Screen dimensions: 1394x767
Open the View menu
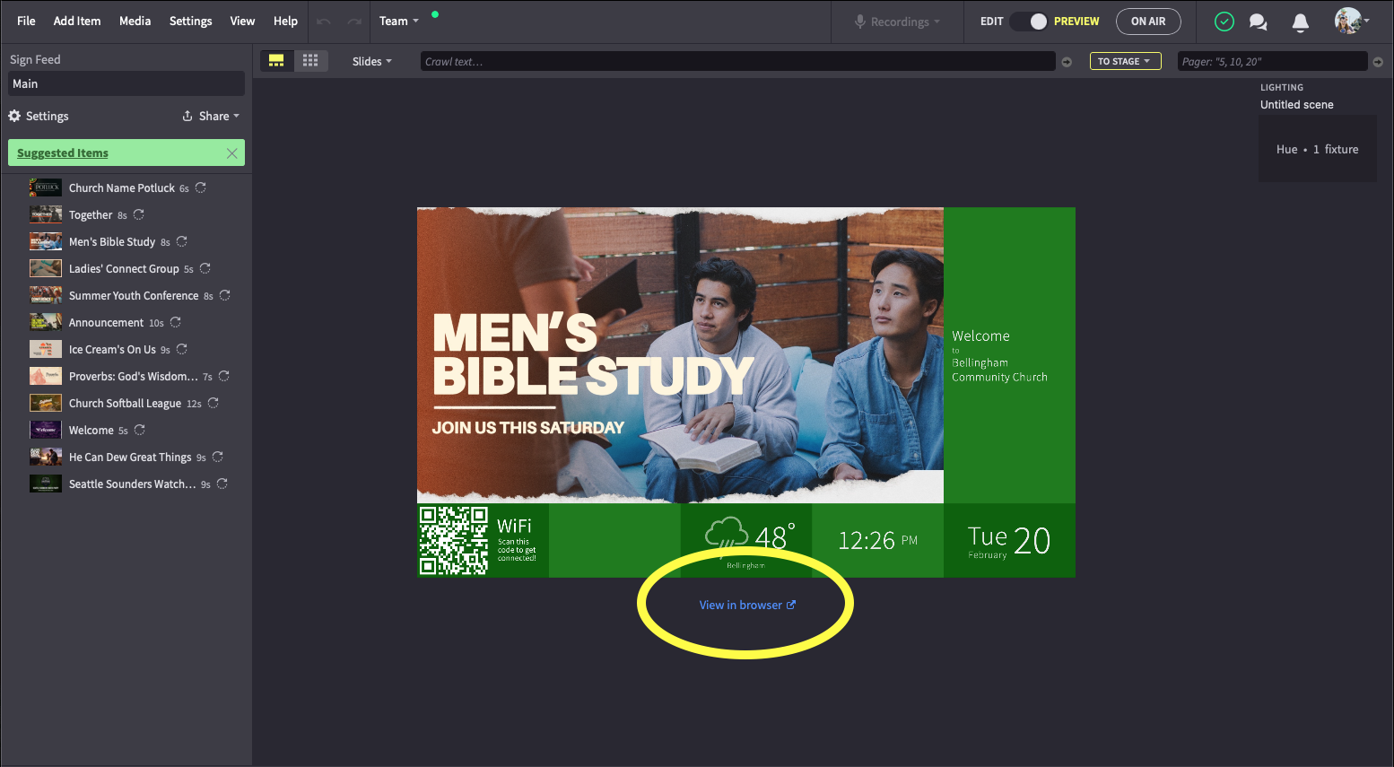point(242,21)
